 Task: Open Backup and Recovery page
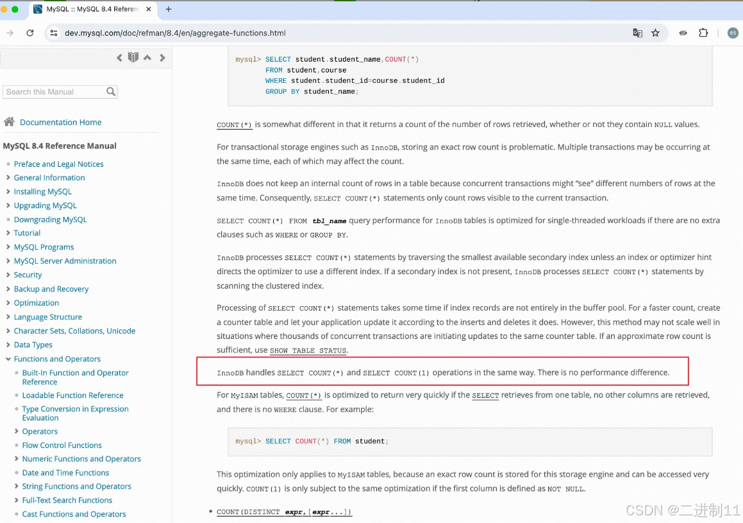(x=51, y=289)
